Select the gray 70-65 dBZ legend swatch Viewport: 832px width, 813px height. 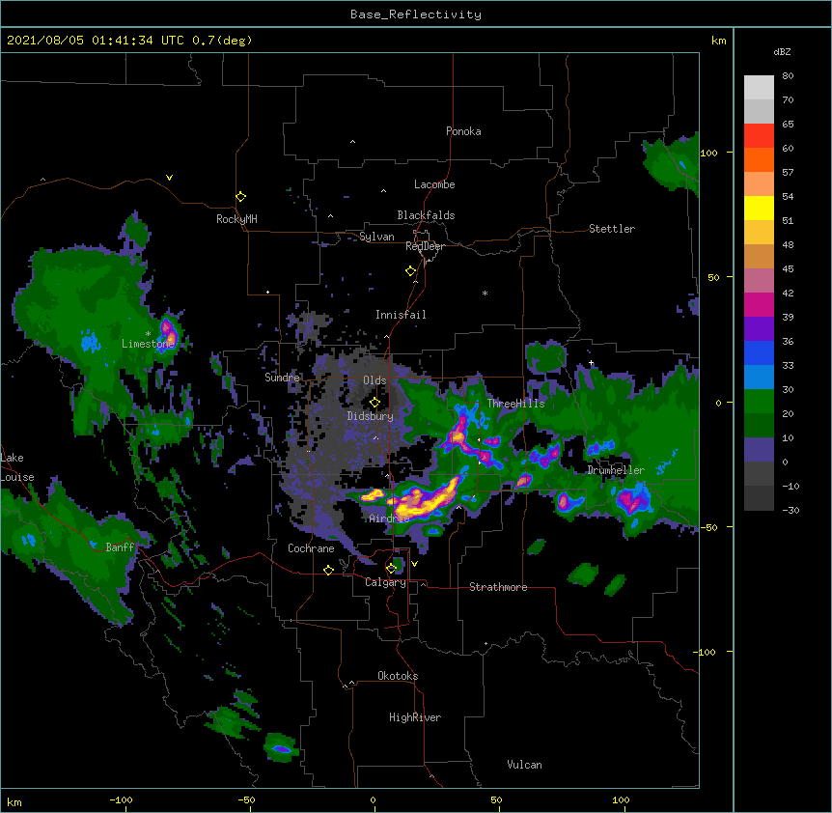pyautogui.click(x=759, y=111)
